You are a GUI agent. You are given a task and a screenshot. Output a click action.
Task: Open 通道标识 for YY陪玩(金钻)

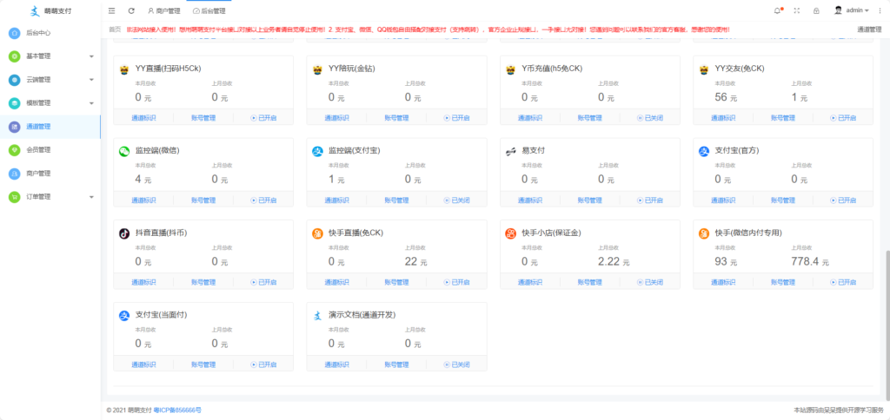pyautogui.click(x=336, y=118)
